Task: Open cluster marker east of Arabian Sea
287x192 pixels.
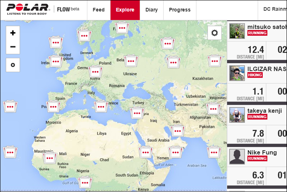Action: [x=214, y=152]
